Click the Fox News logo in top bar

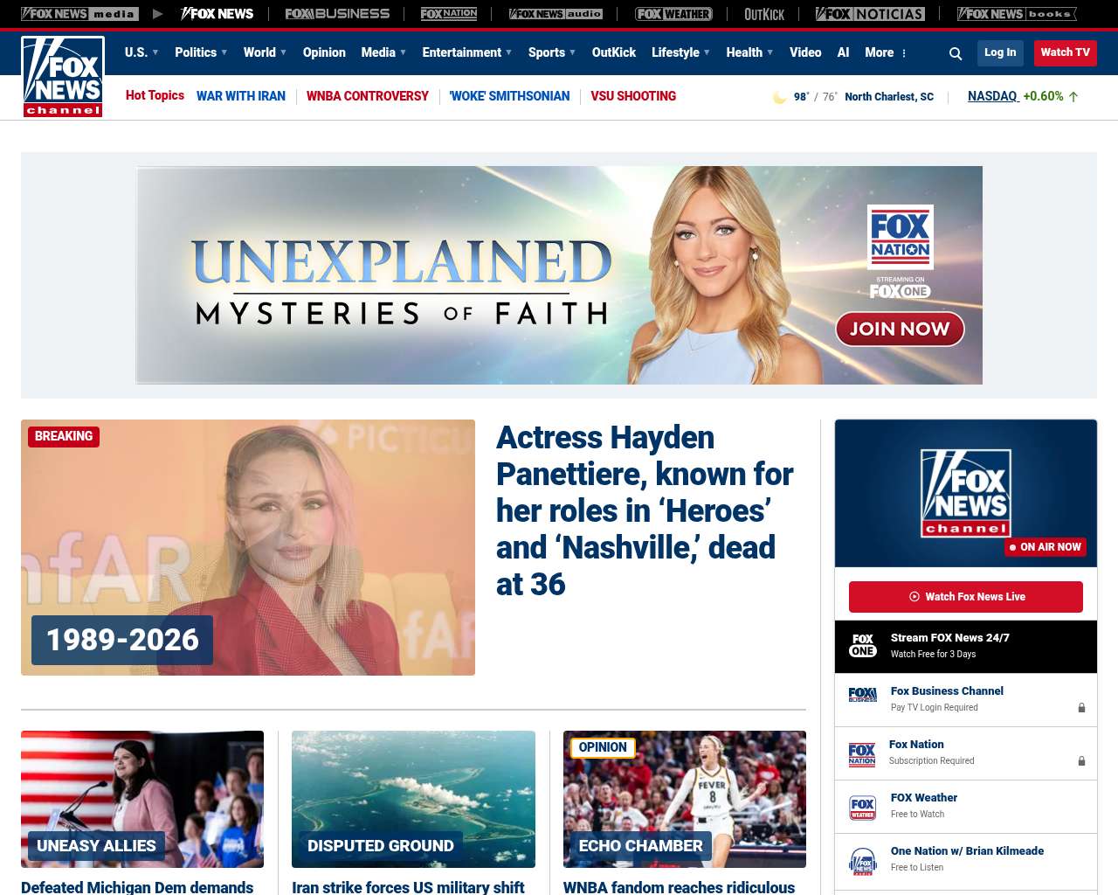tap(217, 14)
